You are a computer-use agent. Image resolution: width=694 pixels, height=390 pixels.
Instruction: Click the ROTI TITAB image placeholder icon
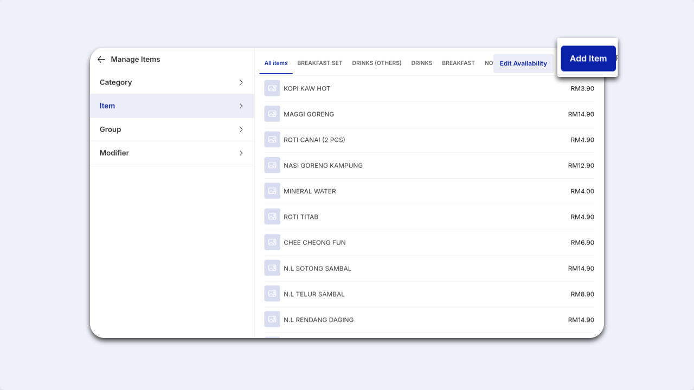tap(272, 217)
